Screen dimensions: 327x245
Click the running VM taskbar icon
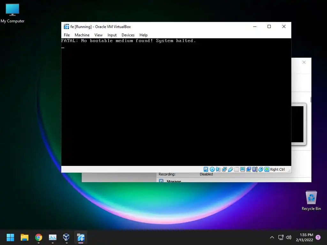point(81,237)
